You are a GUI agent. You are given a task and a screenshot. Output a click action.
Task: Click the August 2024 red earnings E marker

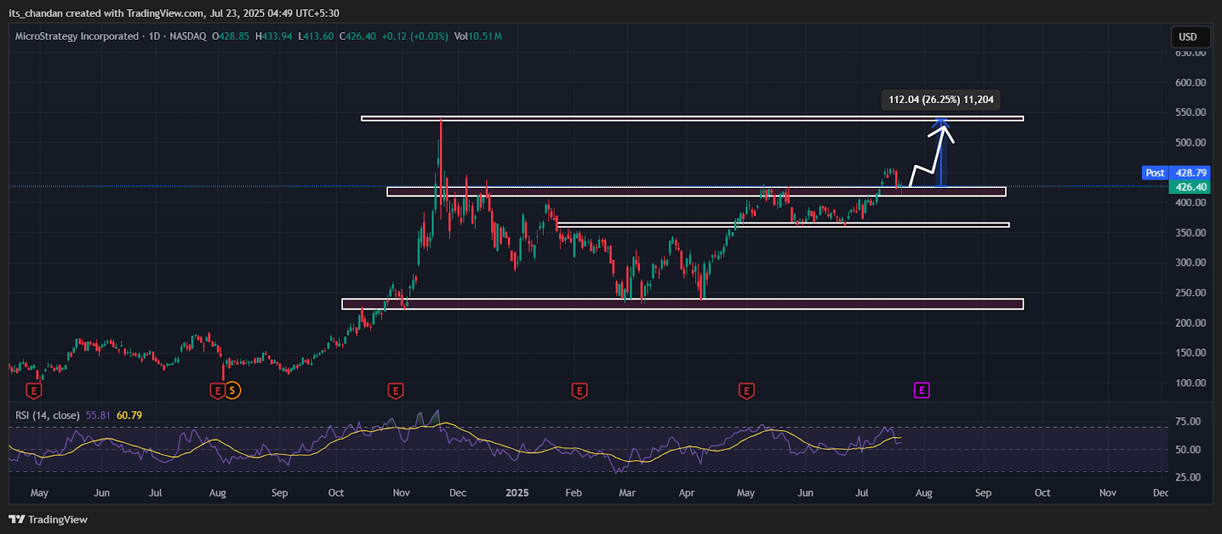[217, 391]
